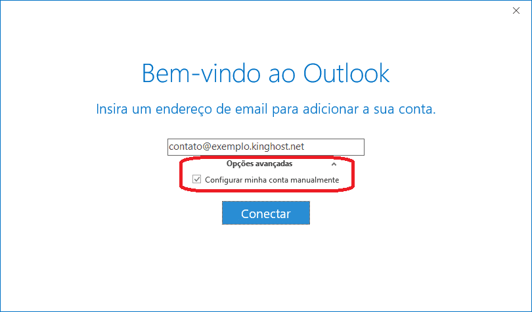
Task: Click the Configurar minha conta manualmente label
Action: click(x=272, y=180)
